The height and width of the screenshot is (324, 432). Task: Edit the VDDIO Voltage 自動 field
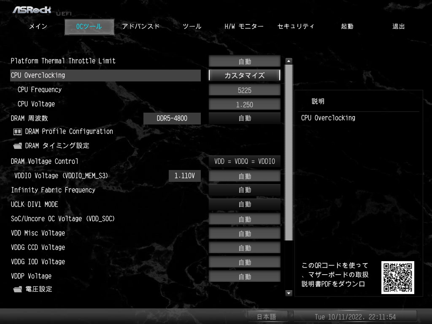click(x=245, y=176)
